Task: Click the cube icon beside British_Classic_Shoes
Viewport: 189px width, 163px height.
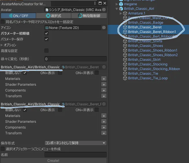Action: click(125, 46)
